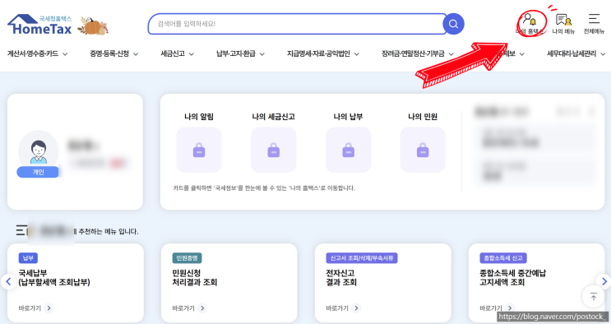Viewport: 611px width, 324px height.
Task: Open 장려금·연말정산·기부금 menu
Action: coord(413,53)
